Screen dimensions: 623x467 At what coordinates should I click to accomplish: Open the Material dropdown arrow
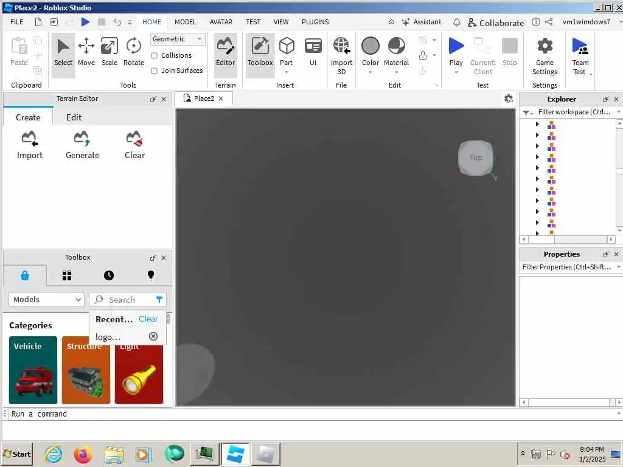[x=396, y=73]
